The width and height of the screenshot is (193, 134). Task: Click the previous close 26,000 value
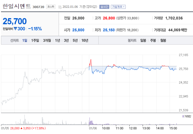[78, 18]
